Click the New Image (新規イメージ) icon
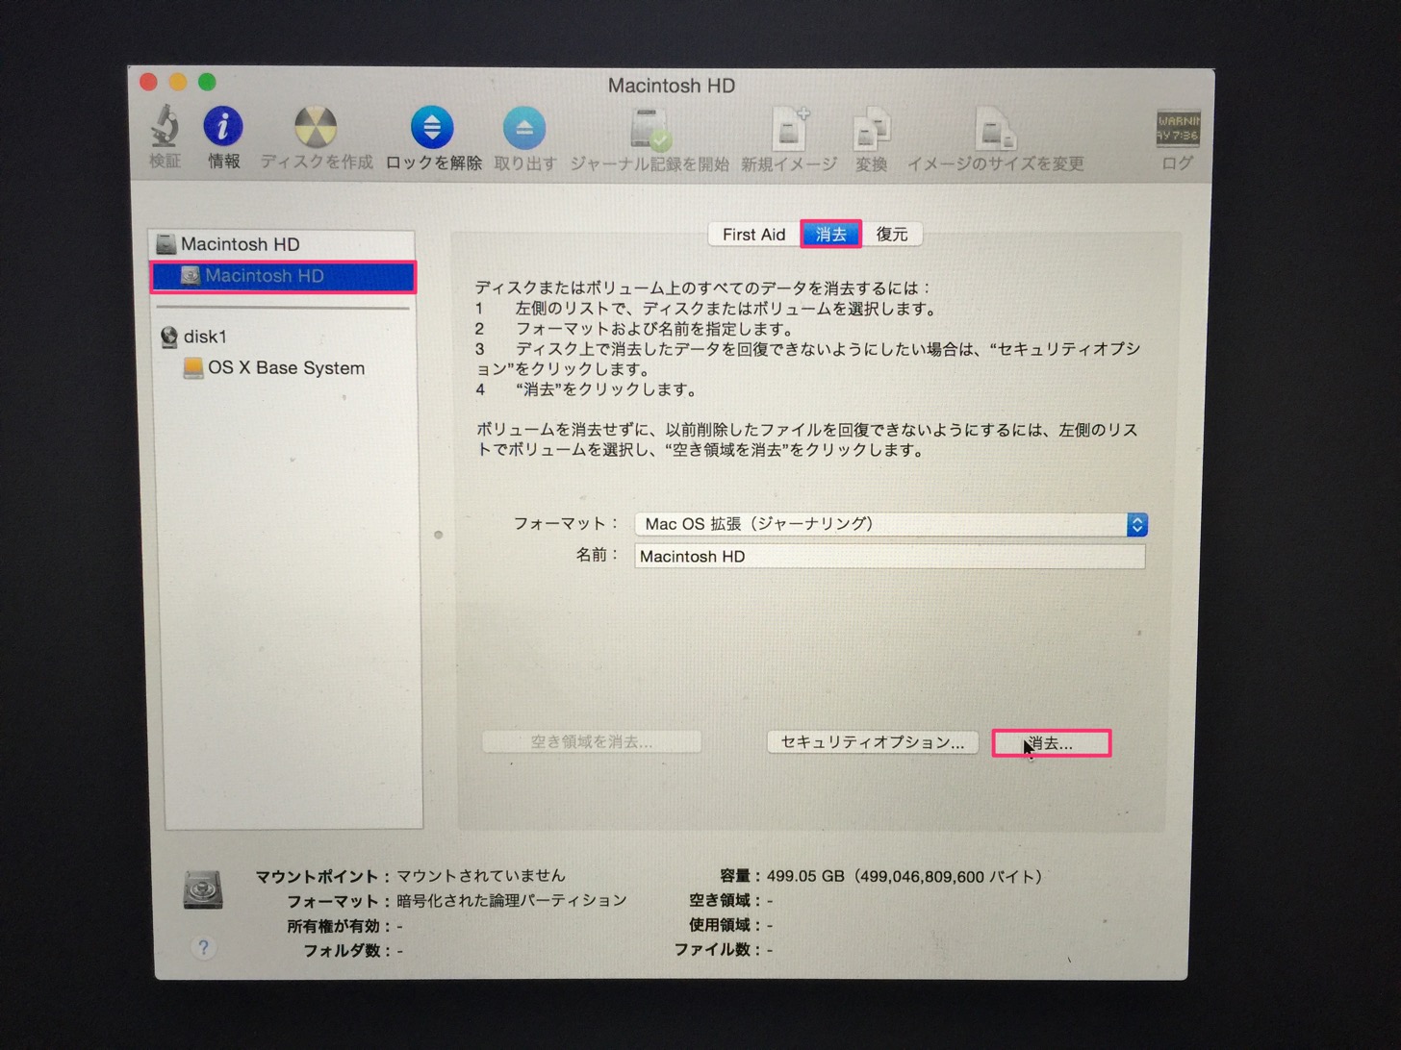This screenshot has height=1050, width=1401. click(789, 128)
